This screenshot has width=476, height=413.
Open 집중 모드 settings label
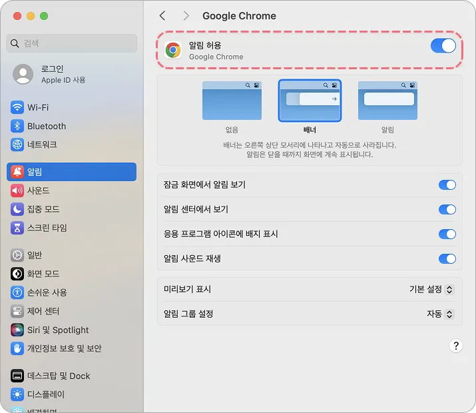click(43, 209)
